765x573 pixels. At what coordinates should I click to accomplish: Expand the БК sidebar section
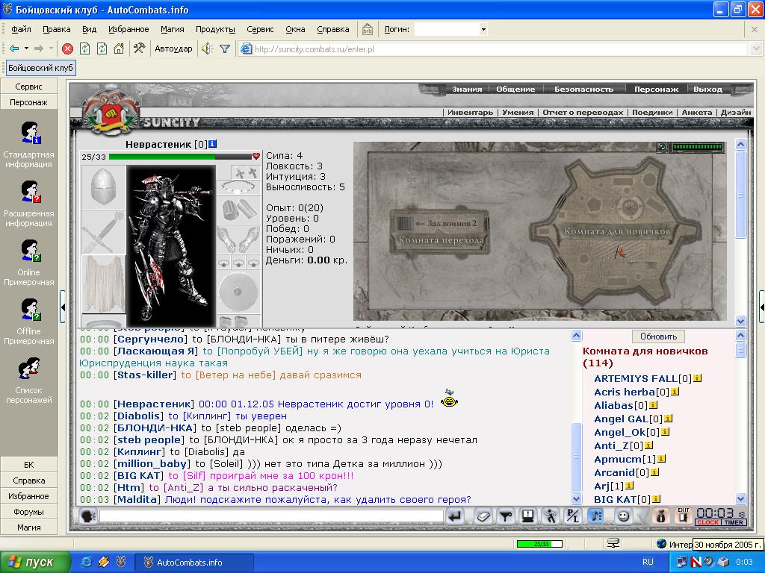tap(29, 465)
